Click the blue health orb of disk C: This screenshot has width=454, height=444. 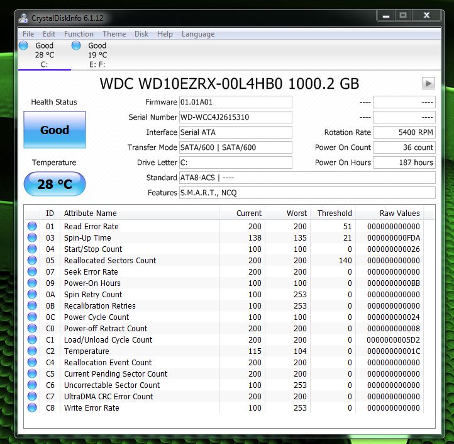point(23,45)
